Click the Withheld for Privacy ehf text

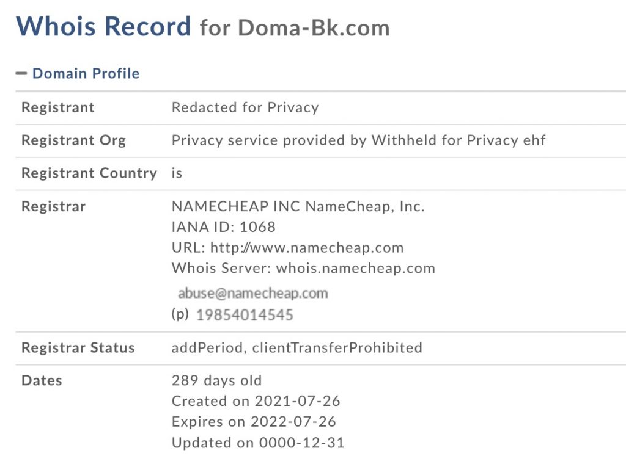coord(458,140)
